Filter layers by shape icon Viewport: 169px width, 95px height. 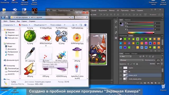(x=150, y=56)
